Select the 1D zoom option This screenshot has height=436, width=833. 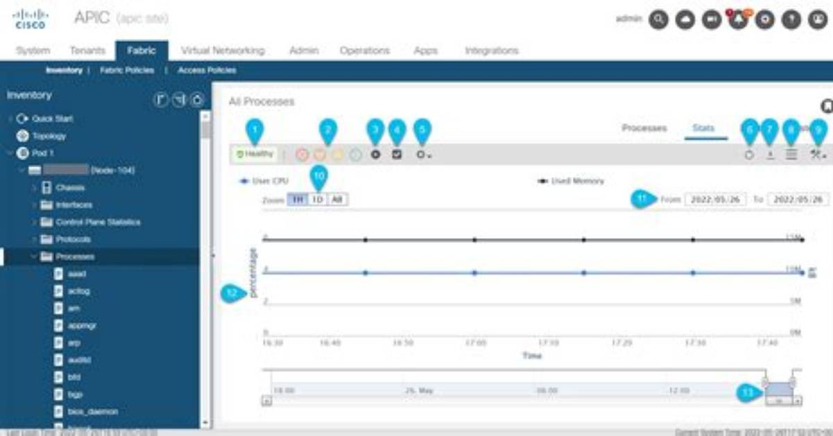(317, 199)
